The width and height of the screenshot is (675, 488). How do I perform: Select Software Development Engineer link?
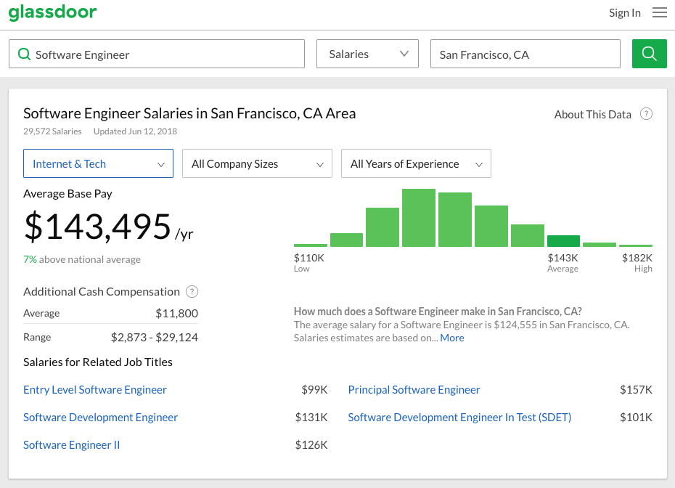pos(100,418)
